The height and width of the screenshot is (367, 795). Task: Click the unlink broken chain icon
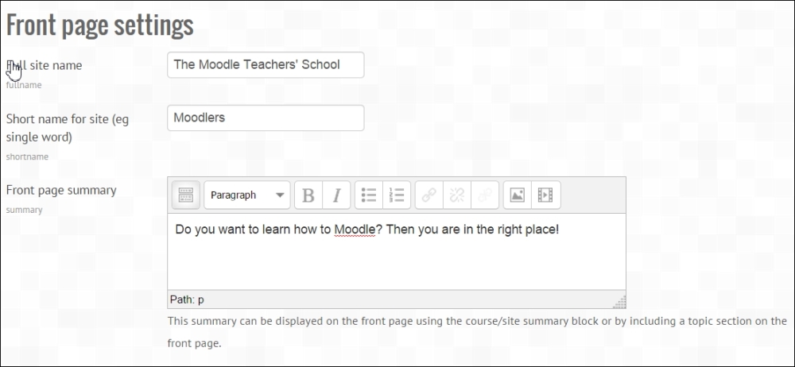coord(457,195)
